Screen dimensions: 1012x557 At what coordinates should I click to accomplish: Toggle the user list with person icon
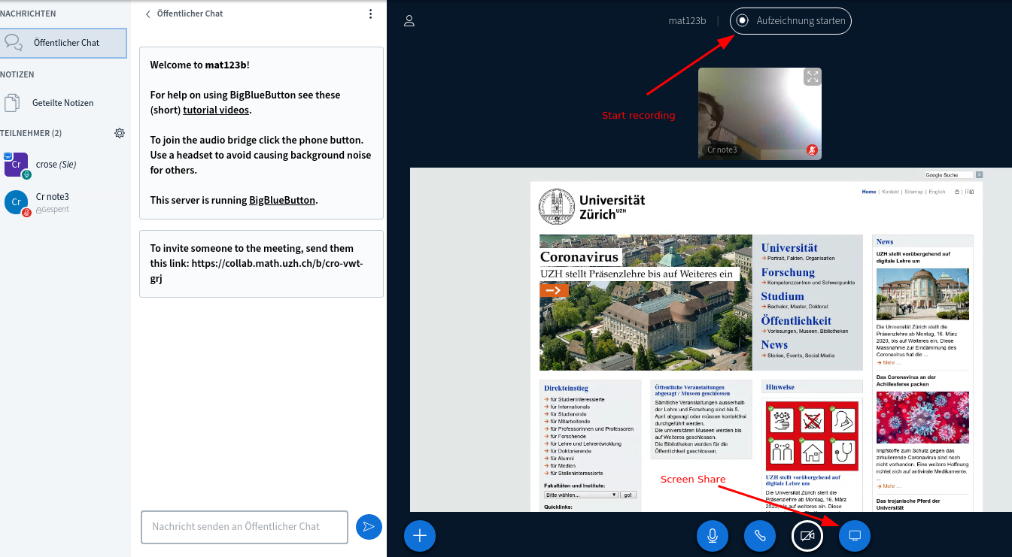pos(409,21)
